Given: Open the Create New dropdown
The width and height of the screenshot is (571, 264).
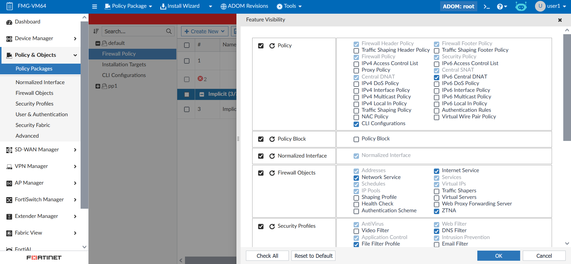Looking at the screenshot, I should (x=205, y=31).
